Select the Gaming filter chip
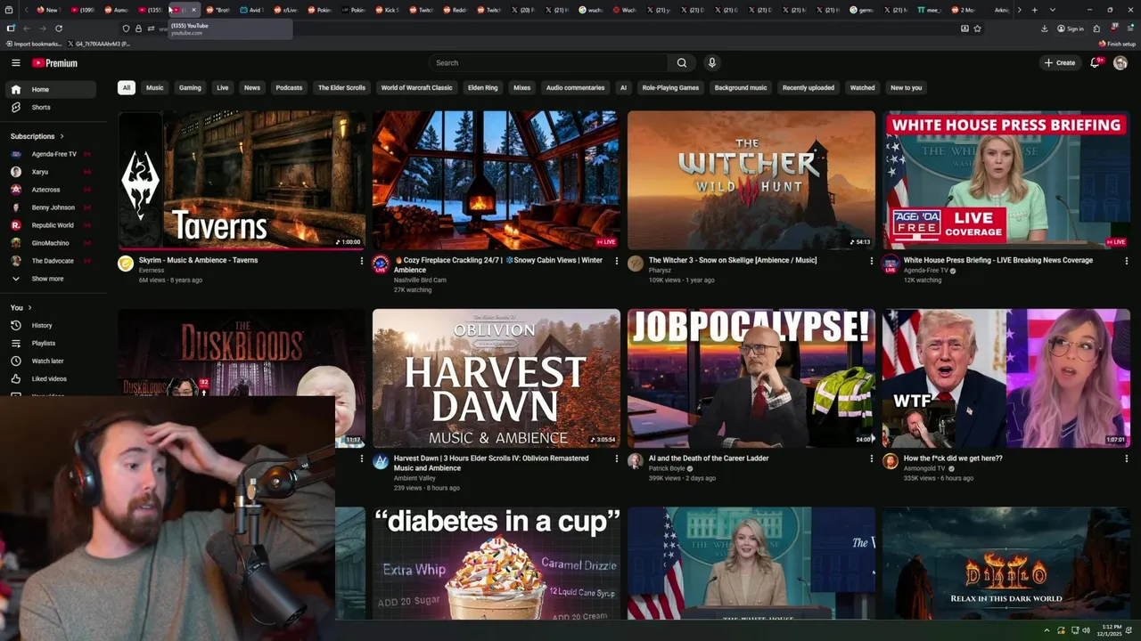Viewport: 1141px width, 641px height. tap(190, 87)
